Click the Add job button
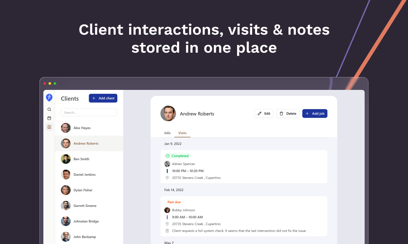Image resolution: width=408 pixels, height=244 pixels. (315, 114)
